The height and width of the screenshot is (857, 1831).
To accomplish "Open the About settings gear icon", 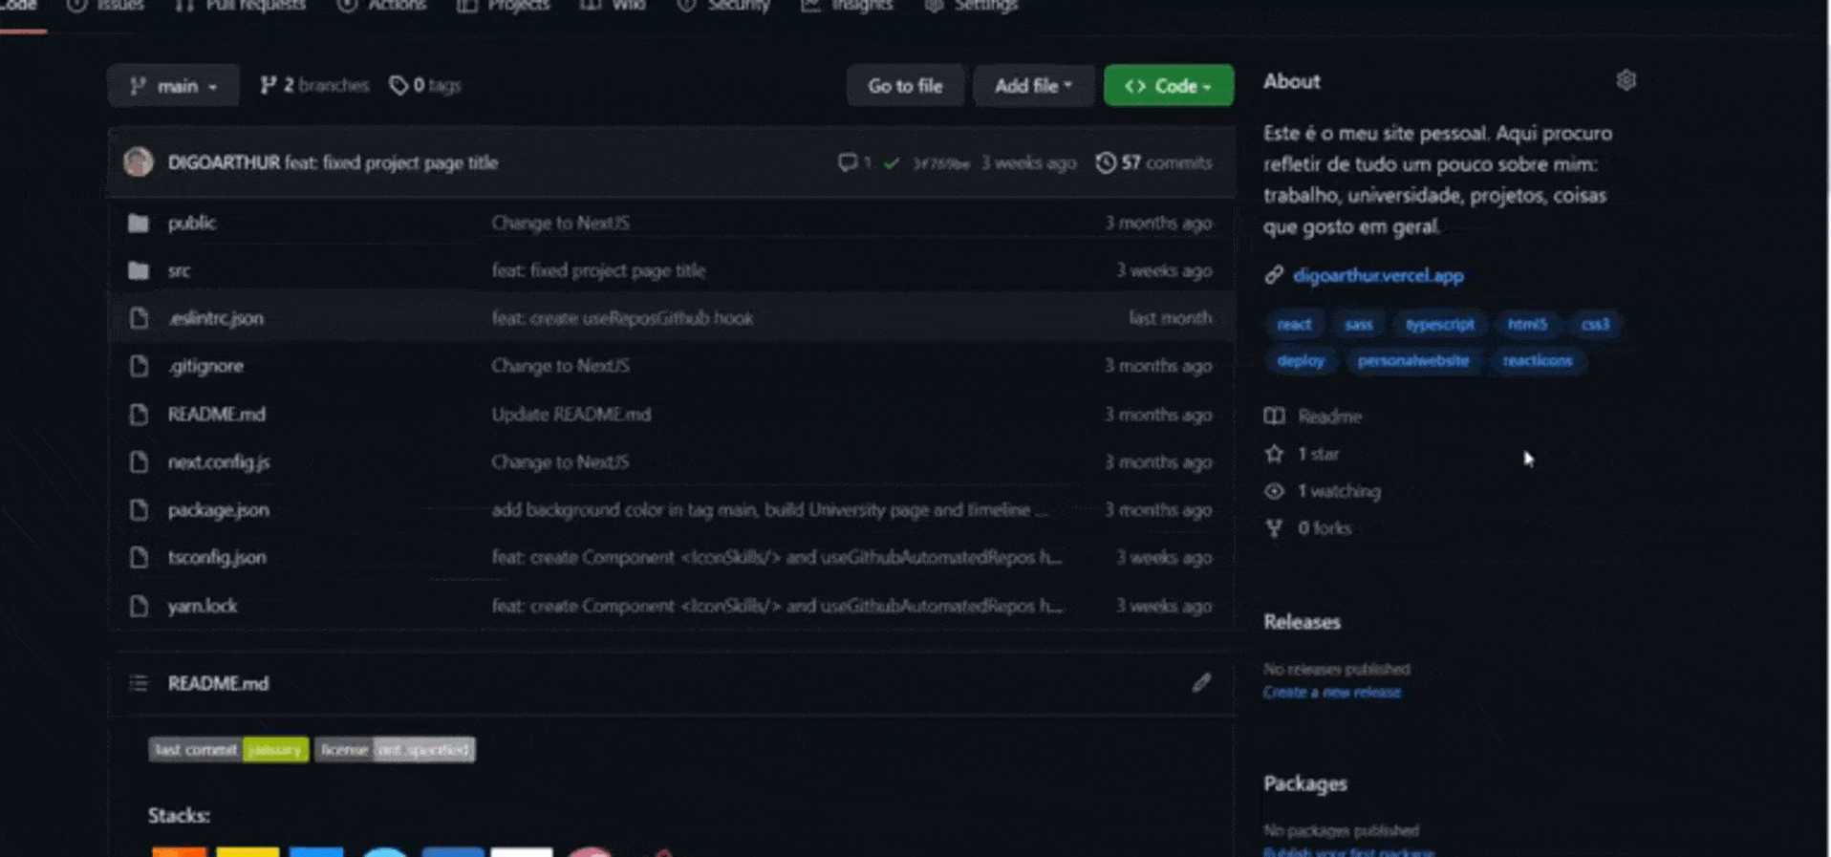I will [1626, 80].
